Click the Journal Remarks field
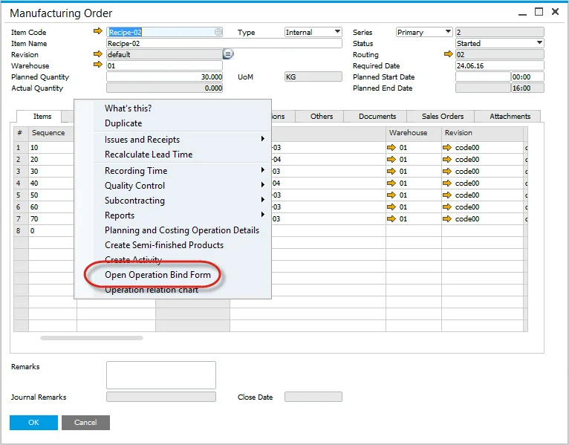The width and height of the screenshot is (569, 445). [x=161, y=397]
